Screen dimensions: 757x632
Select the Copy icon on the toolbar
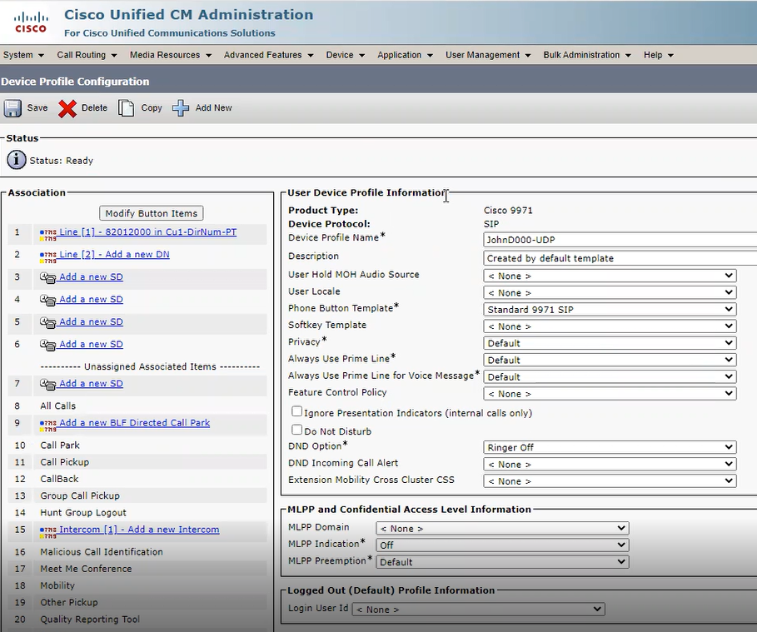(126, 107)
